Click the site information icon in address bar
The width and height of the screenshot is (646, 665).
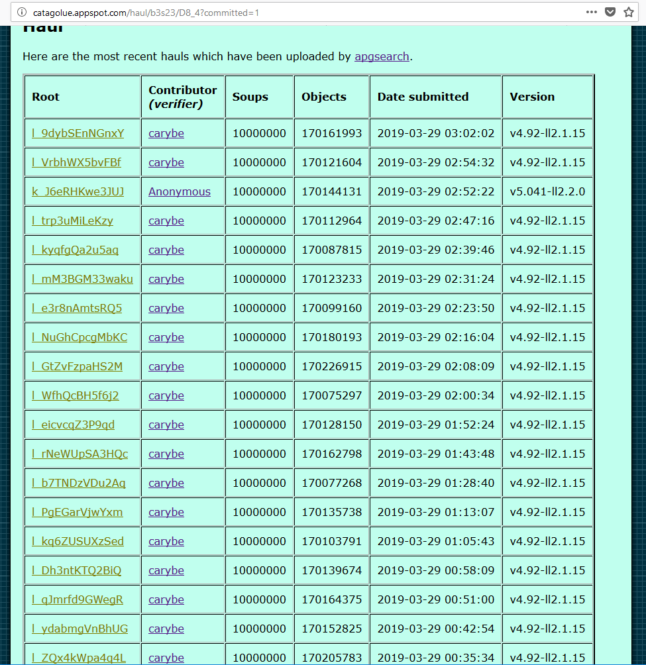(22, 13)
